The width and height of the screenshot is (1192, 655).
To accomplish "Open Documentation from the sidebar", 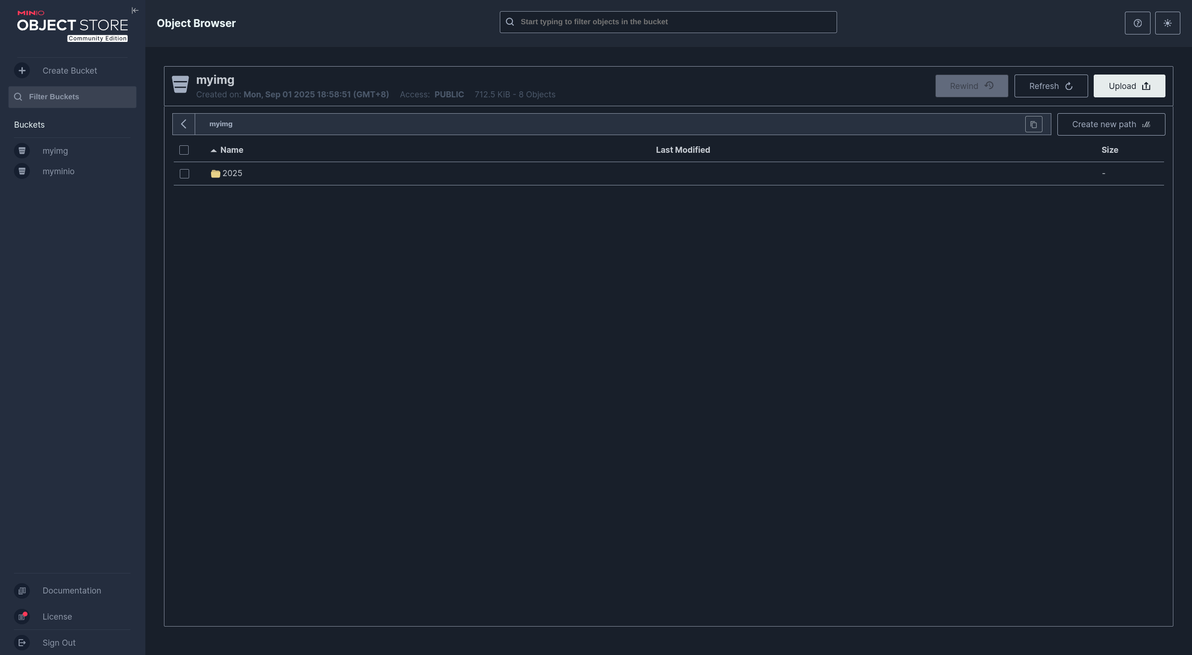I will tap(71, 590).
